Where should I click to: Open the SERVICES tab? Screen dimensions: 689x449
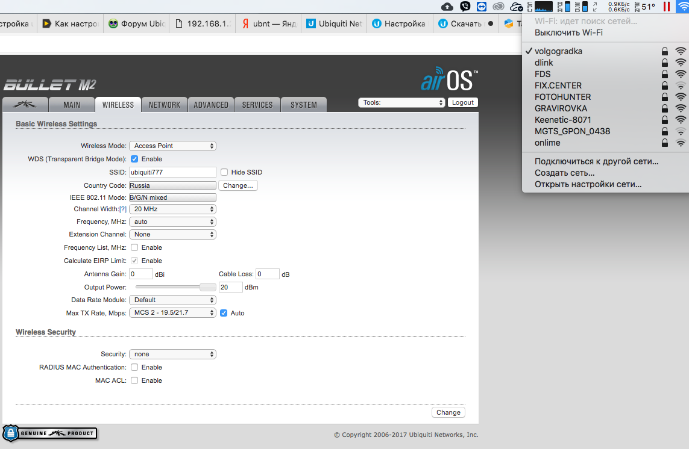tap(257, 105)
